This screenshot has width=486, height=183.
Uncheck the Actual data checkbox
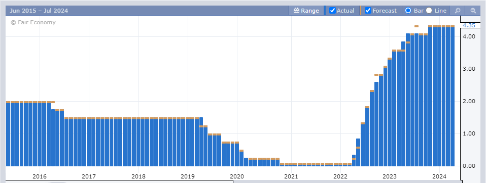coord(333,11)
